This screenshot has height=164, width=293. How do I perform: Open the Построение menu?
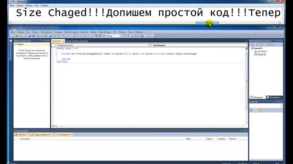click(47, 32)
